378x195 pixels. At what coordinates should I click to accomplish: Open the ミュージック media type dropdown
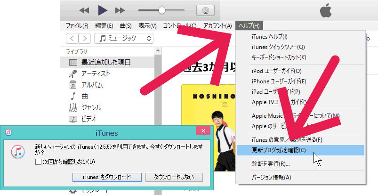(x=124, y=38)
